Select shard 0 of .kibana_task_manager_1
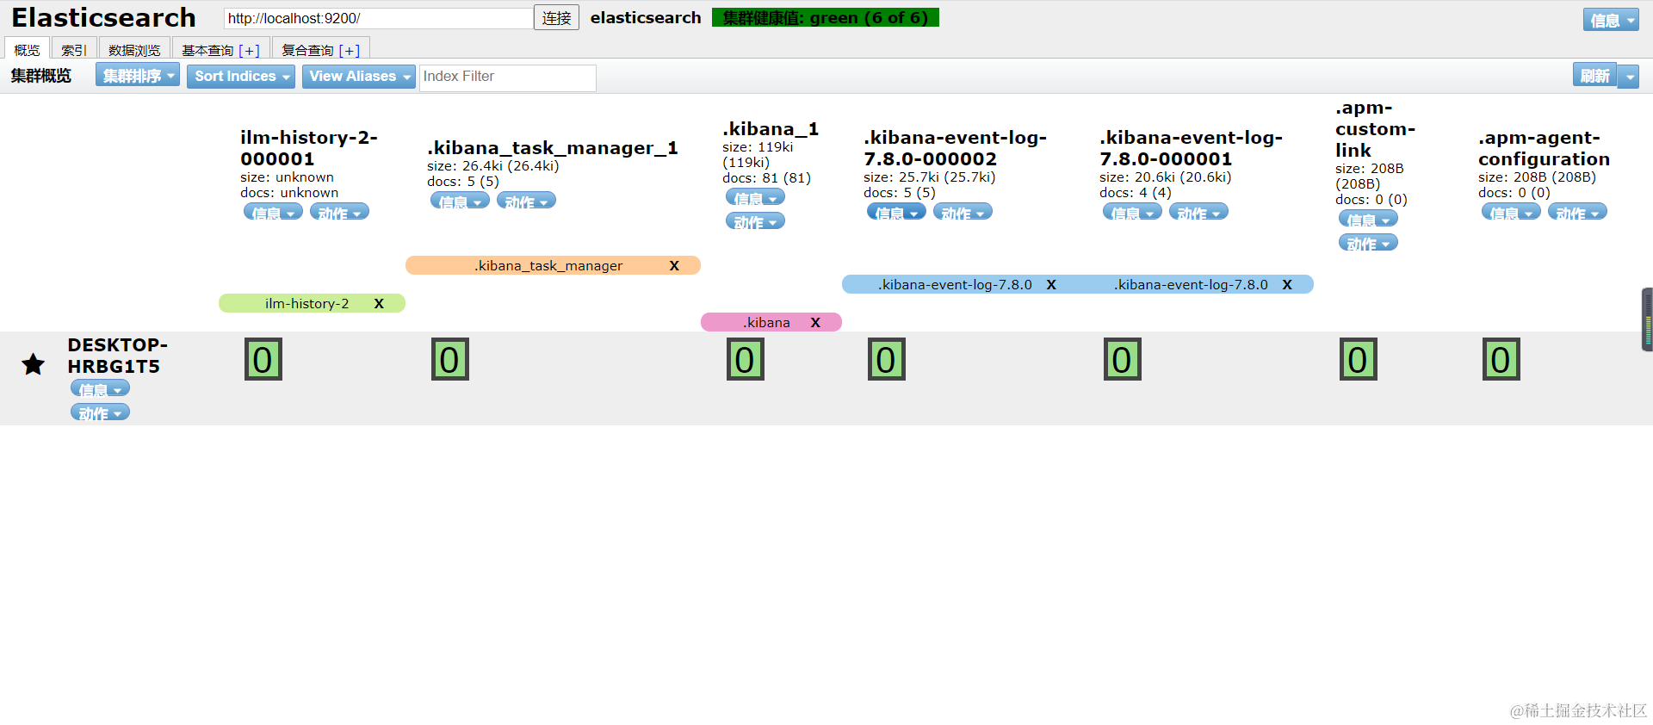The width and height of the screenshot is (1653, 725). (x=450, y=360)
